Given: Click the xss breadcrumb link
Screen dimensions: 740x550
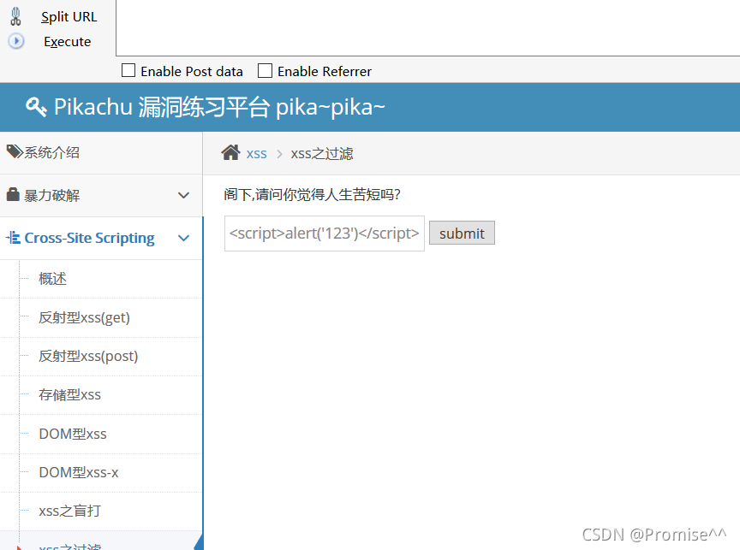Looking at the screenshot, I should [256, 154].
